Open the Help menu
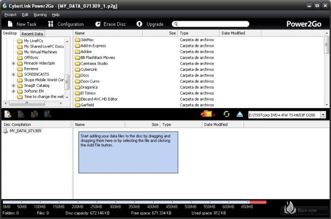 [x=56, y=15]
